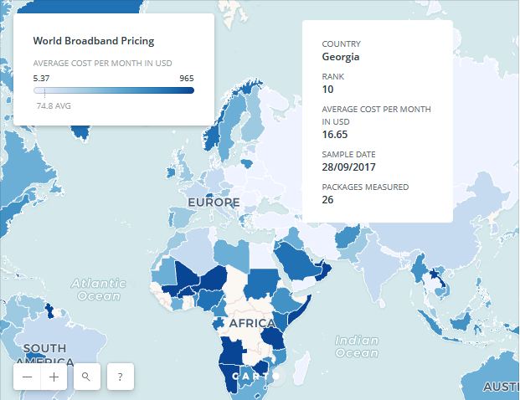Zoom in with the plus button

click(x=54, y=377)
